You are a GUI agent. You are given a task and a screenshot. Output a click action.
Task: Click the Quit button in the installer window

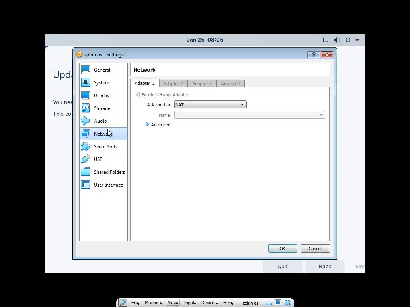coord(283,267)
